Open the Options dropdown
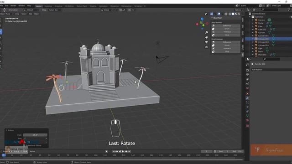The height and width of the screenshot is (164, 292). (239, 10)
